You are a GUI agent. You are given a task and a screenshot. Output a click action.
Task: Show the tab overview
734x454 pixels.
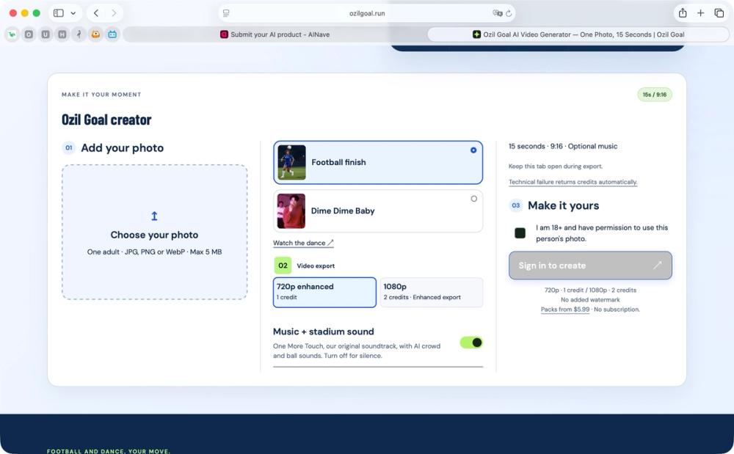click(719, 13)
